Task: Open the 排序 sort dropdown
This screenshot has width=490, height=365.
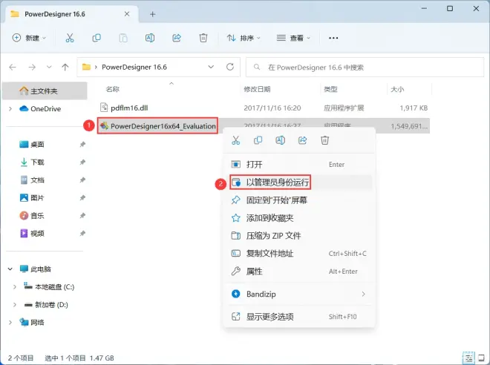Action: 244,38
